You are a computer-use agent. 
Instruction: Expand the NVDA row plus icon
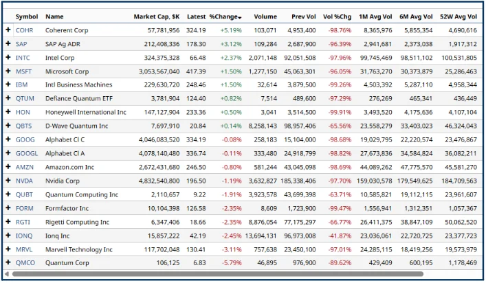(8, 180)
